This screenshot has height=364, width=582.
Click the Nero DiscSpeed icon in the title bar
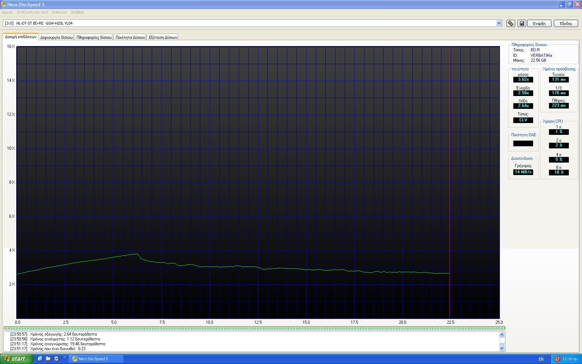3,5
